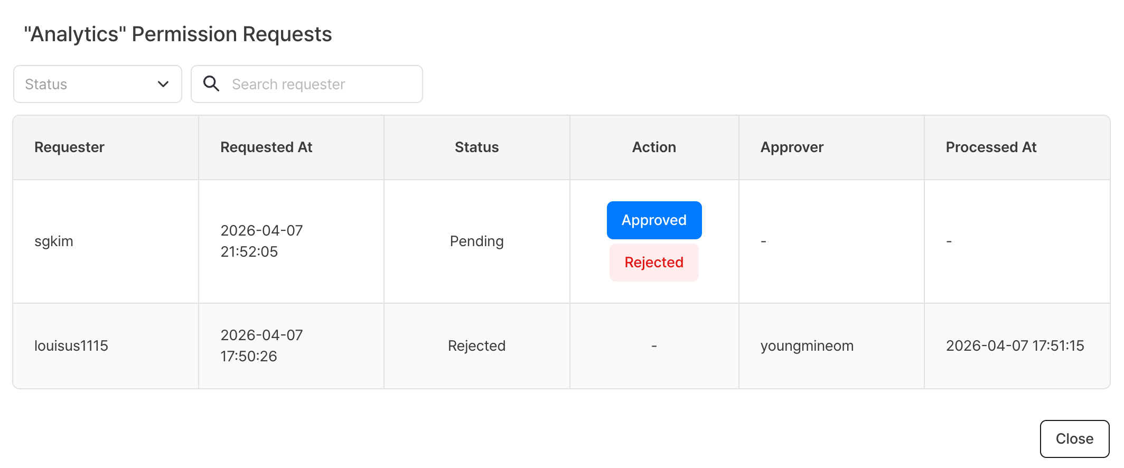The image size is (1124, 468).
Task: Click the chevron arrow in Status filter
Action: (x=163, y=84)
